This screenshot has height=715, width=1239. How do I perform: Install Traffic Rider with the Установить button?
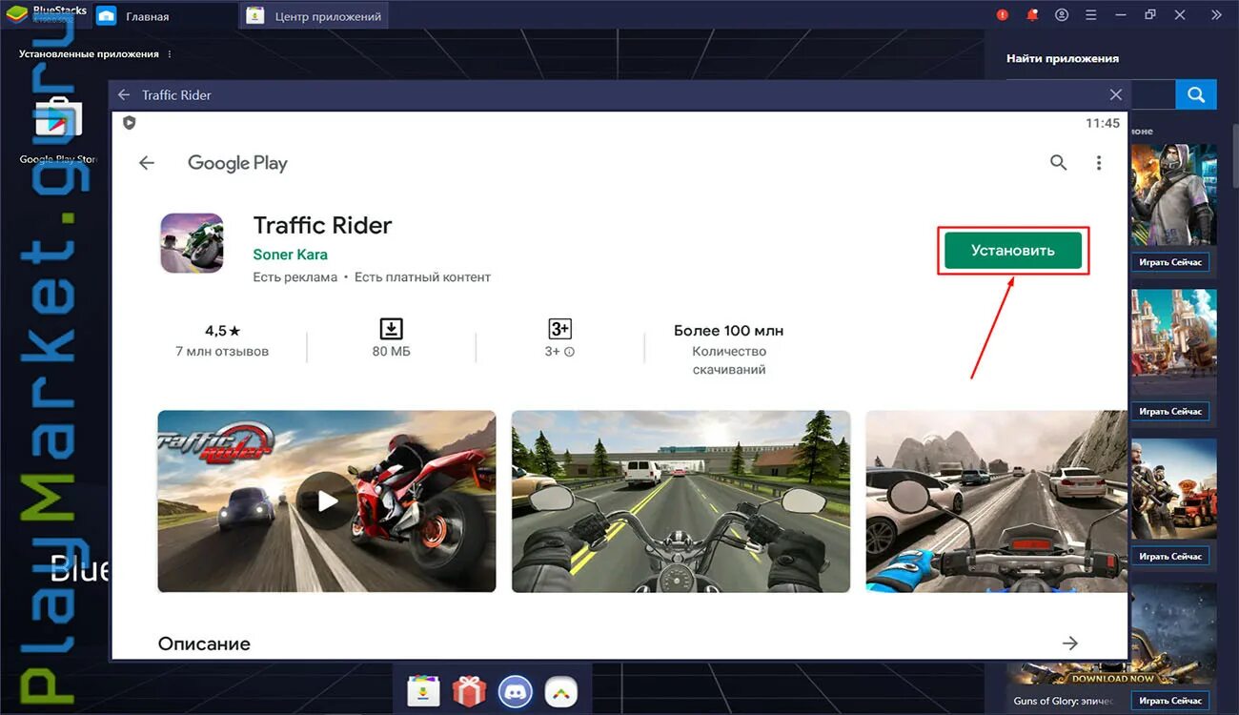(1013, 251)
